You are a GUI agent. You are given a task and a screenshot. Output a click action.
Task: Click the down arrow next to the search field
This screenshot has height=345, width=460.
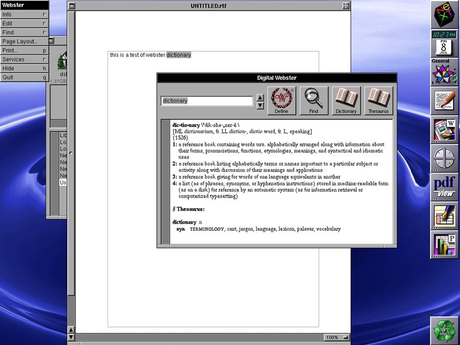[x=260, y=105]
